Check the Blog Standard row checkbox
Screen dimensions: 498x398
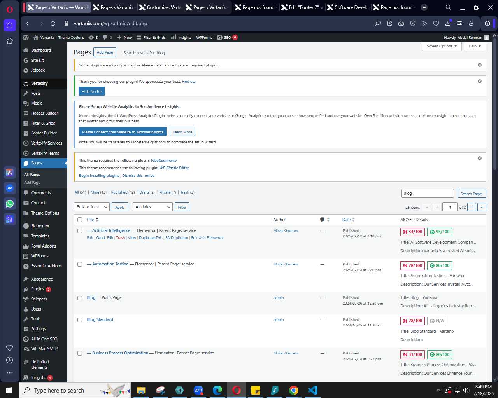click(80, 320)
